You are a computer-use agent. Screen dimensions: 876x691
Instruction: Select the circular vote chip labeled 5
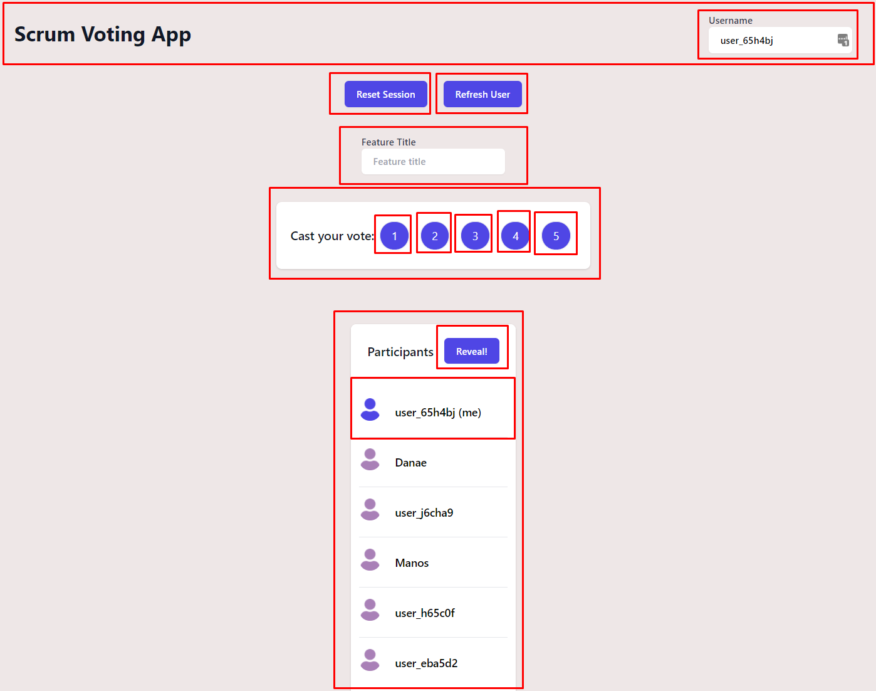pyautogui.click(x=556, y=236)
